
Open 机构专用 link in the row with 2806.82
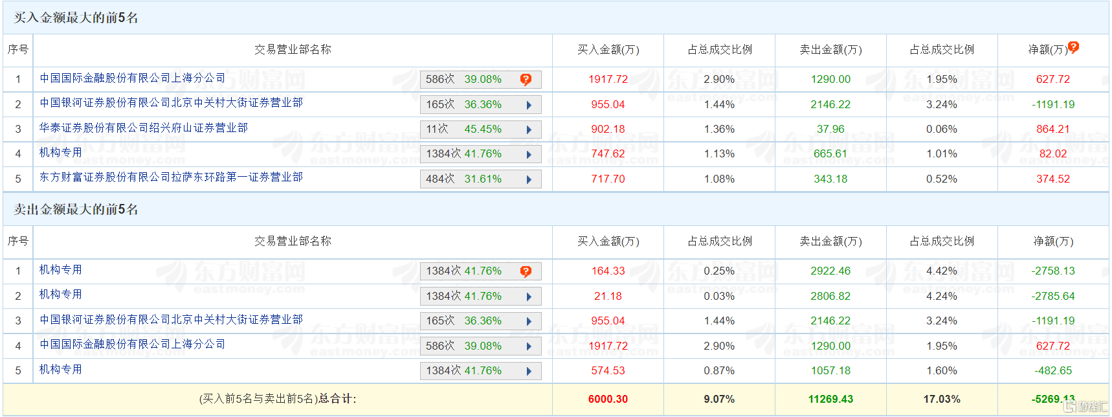61,294
